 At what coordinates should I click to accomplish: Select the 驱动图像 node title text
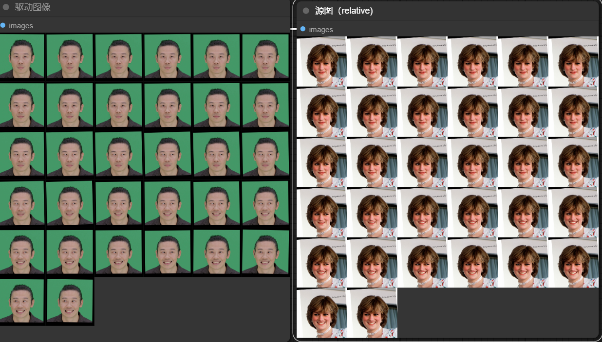pyautogui.click(x=33, y=7)
